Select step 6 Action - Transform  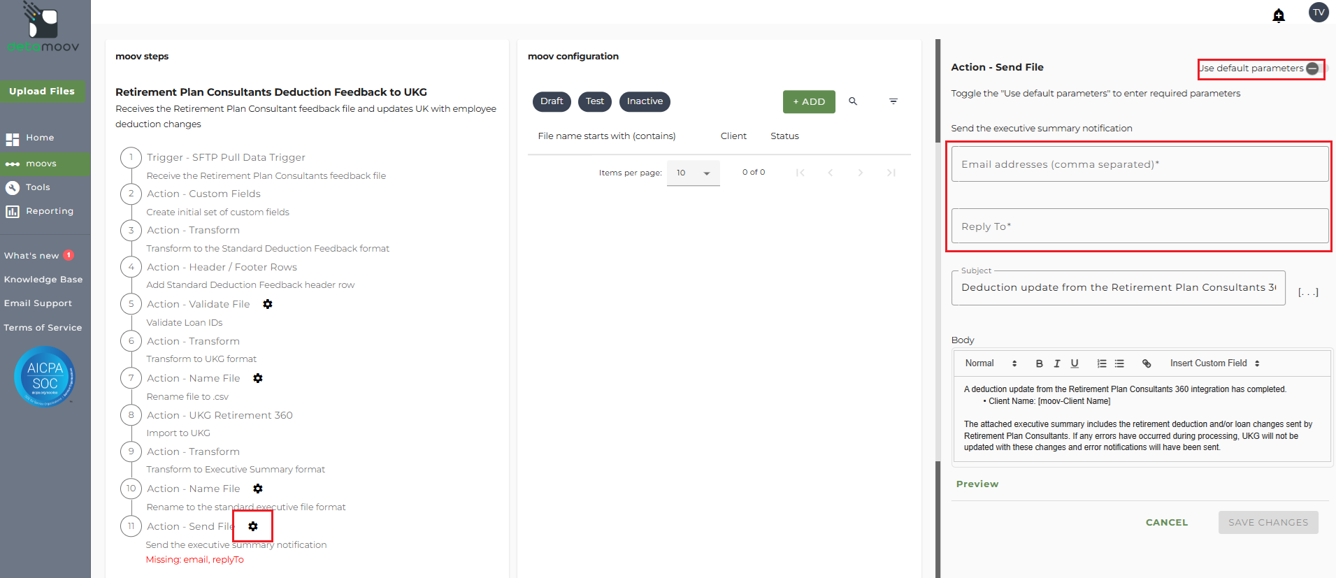[193, 342]
